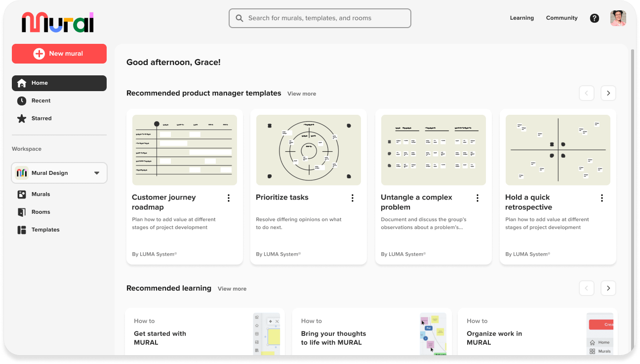This screenshot has width=640, height=364.
Task: Select Starred in the sidebar
Action: pos(59,119)
